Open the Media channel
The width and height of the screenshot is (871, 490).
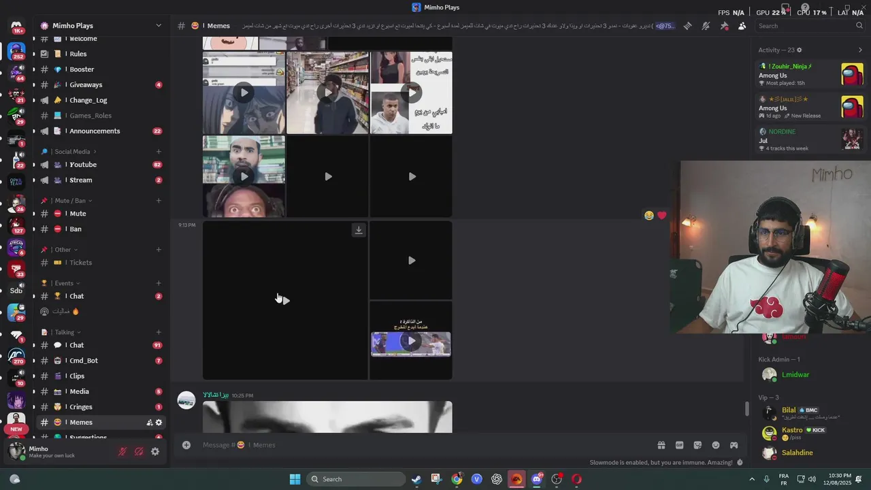101,392
